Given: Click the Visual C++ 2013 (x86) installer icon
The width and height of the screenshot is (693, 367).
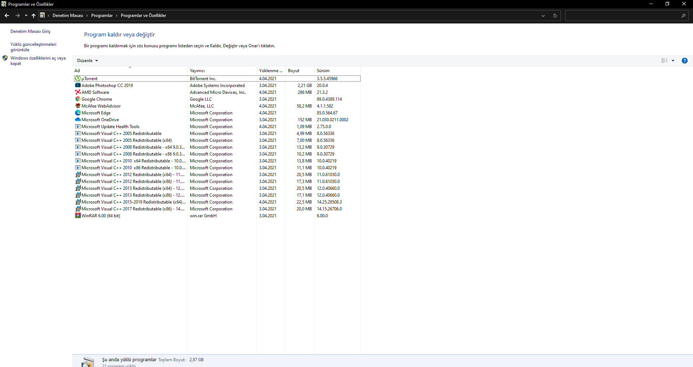Looking at the screenshot, I should click(78, 195).
